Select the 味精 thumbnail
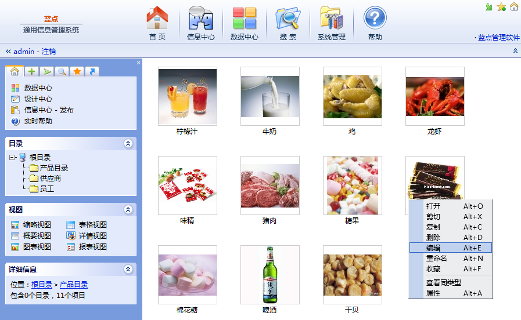521x320 pixels. (x=188, y=186)
